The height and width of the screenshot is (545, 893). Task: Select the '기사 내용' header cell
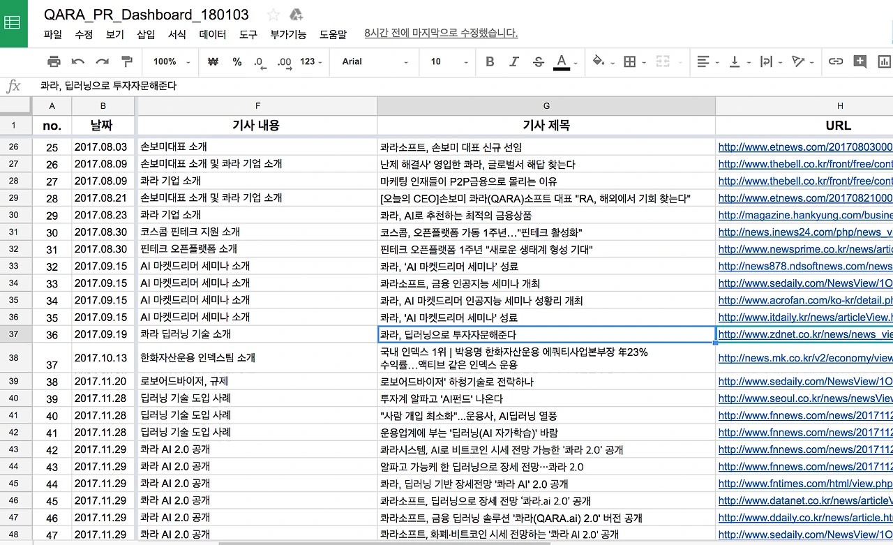click(x=257, y=126)
